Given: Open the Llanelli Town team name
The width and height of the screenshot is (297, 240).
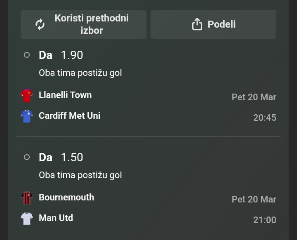Looking at the screenshot, I should (x=65, y=95).
